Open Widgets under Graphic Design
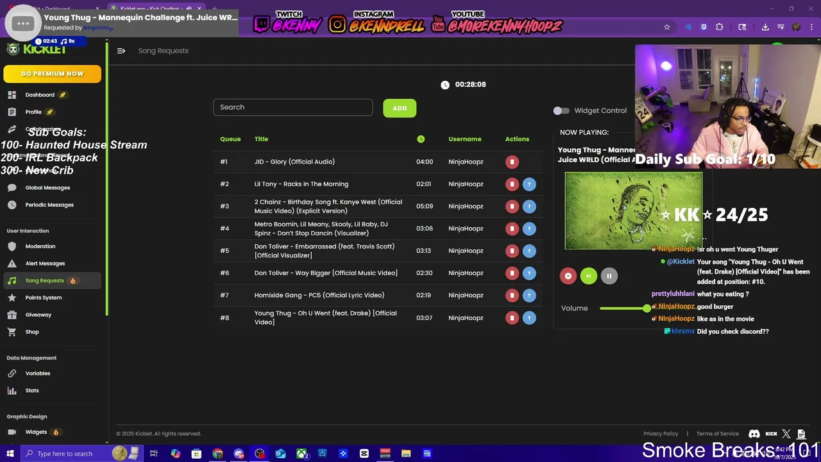The image size is (821, 462). point(53,432)
